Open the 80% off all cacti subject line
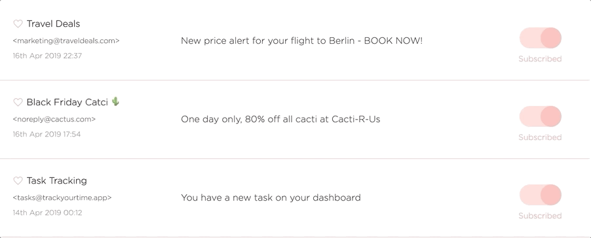This screenshot has width=591, height=238. (x=280, y=119)
